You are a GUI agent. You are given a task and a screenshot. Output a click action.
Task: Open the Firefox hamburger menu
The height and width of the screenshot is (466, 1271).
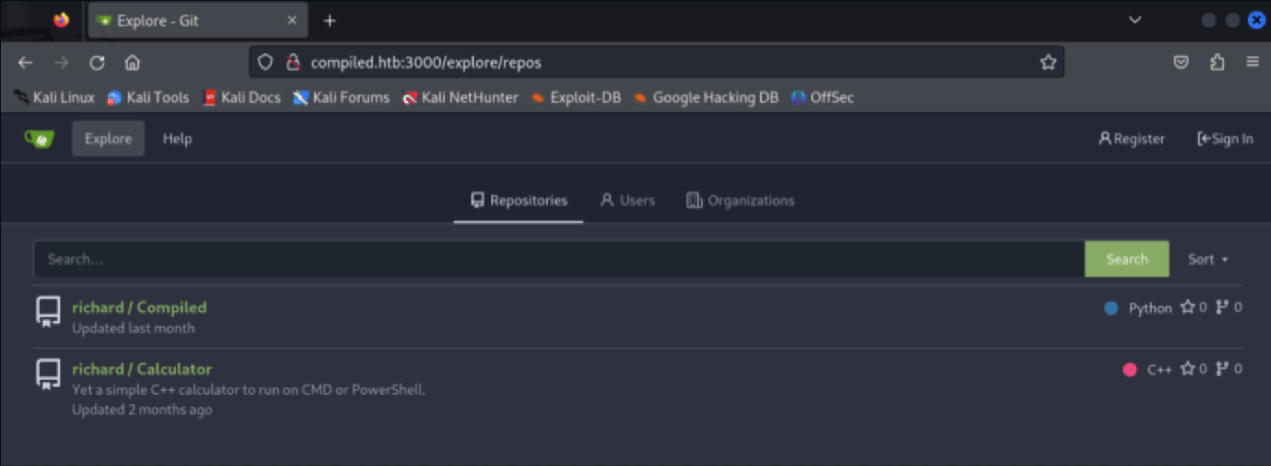pos(1252,62)
